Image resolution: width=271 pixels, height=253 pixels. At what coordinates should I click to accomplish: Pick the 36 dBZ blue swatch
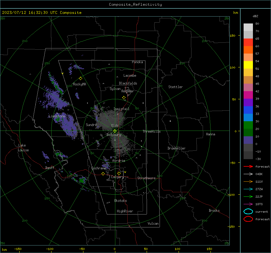[x=248, y=110]
